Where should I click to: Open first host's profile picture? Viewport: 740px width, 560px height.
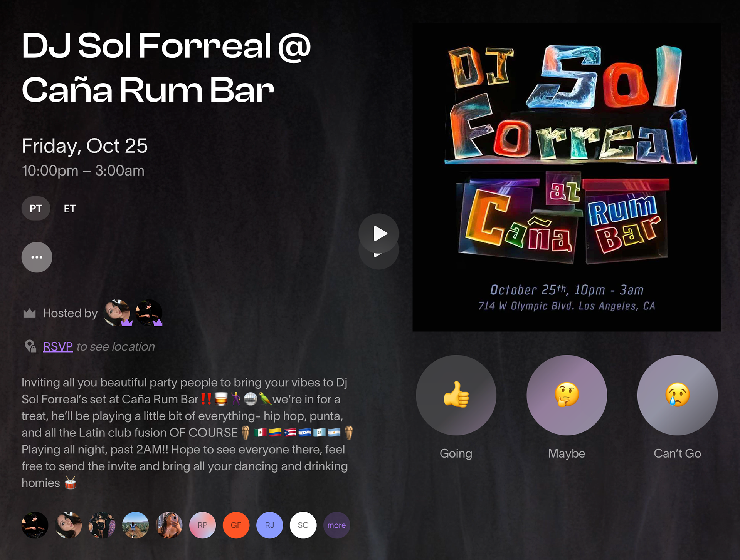117,313
